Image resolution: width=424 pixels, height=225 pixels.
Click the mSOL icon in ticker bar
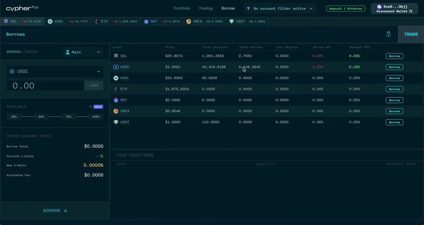coord(50,22)
